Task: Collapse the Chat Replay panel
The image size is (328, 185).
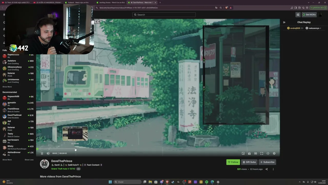Action: 284,22
